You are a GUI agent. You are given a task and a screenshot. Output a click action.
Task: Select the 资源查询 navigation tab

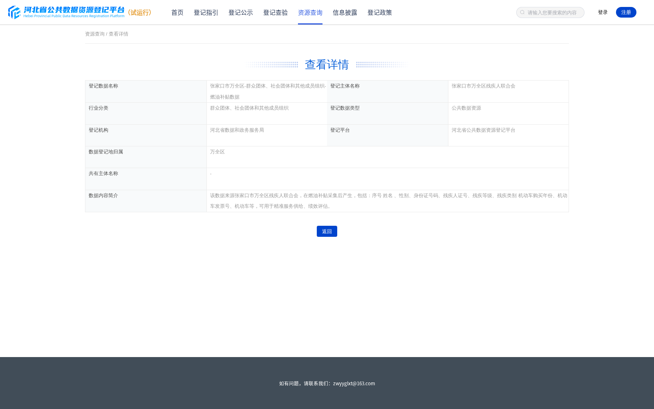tap(310, 13)
